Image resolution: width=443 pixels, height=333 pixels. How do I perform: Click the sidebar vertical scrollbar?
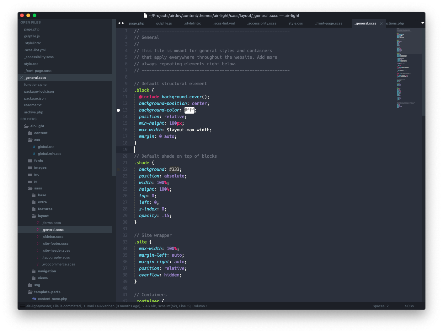tap(114, 97)
